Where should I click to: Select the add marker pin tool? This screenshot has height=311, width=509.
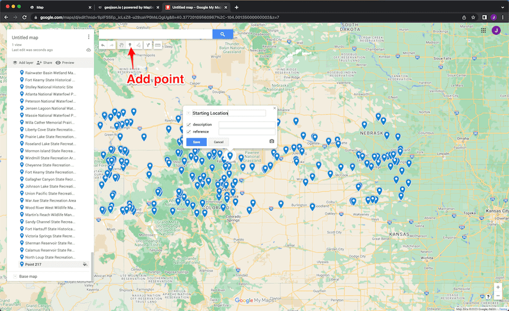130,46
